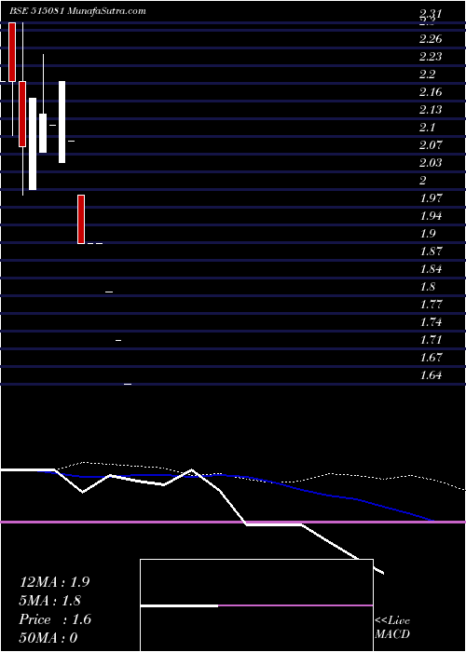466x652 pixels.
Task: Click the 2.07 price axis label
Action: [431, 145]
